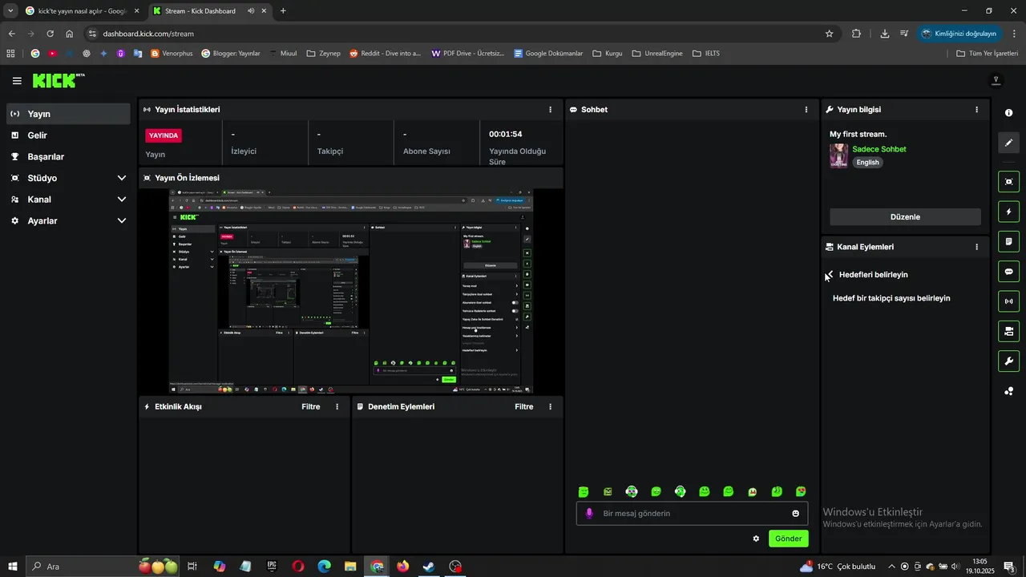Toggle the stream preview panel frame icon

(x=1009, y=182)
